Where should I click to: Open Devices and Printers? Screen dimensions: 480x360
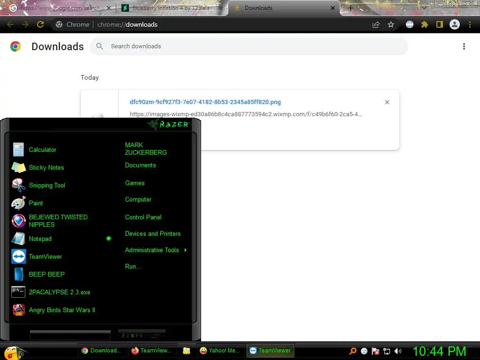coord(153,234)
